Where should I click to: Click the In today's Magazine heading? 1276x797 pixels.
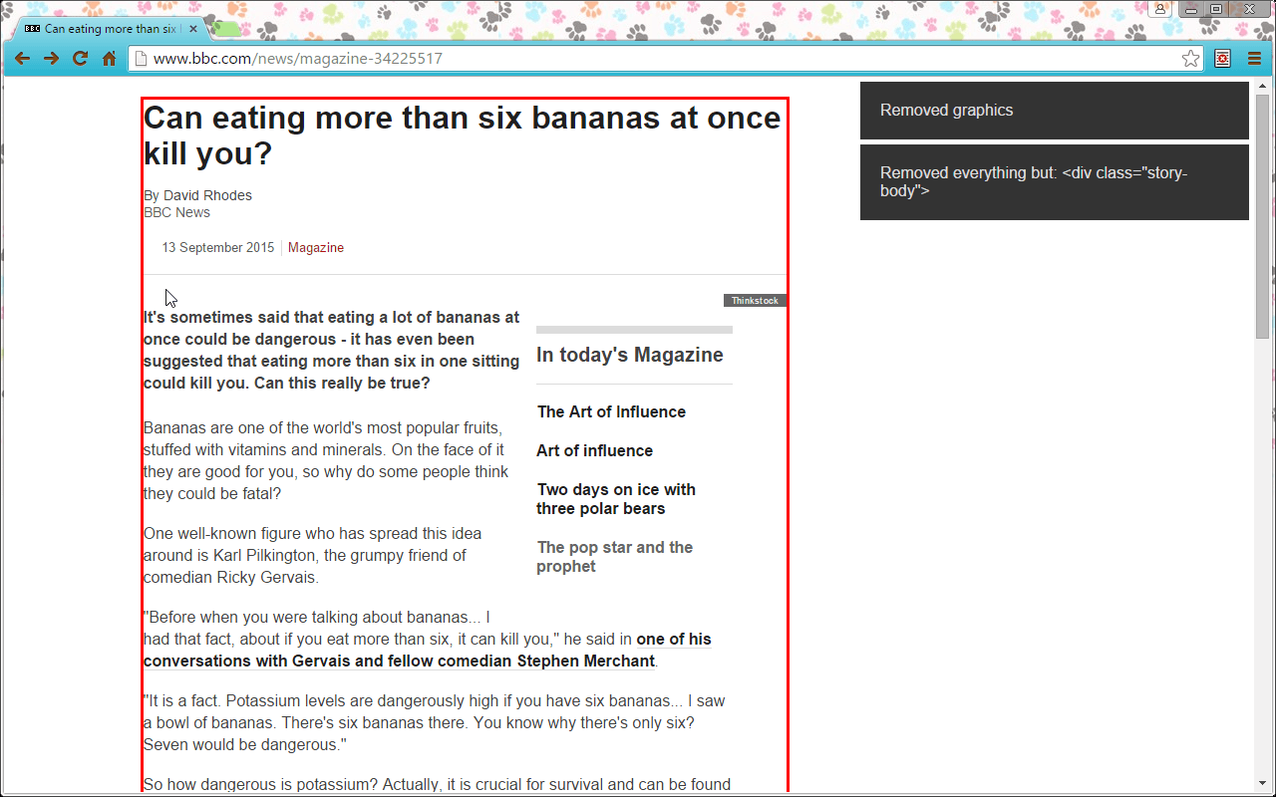630,355
